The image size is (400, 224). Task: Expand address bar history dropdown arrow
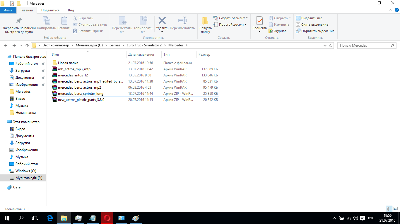[325, 45]
